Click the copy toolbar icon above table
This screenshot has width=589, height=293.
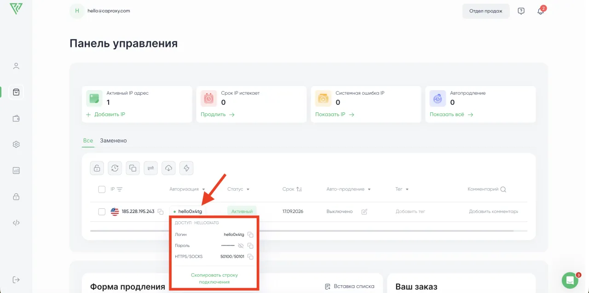(133, 168)
